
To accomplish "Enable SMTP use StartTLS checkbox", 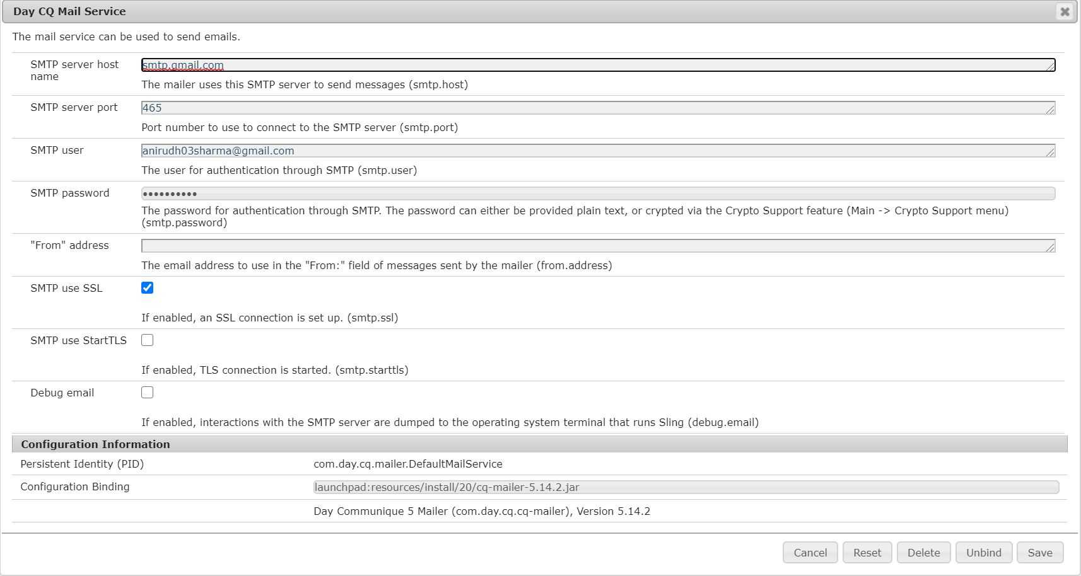I will [147, 340].
